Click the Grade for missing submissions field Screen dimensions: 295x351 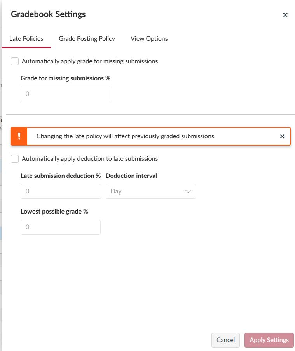pos(65,94)
